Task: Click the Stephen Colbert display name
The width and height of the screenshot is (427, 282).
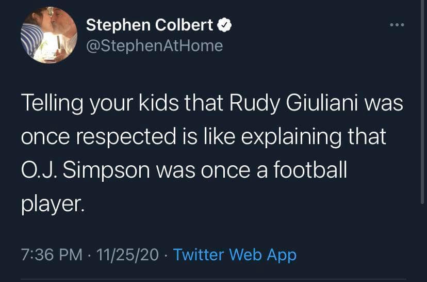Action: point(150,25)
